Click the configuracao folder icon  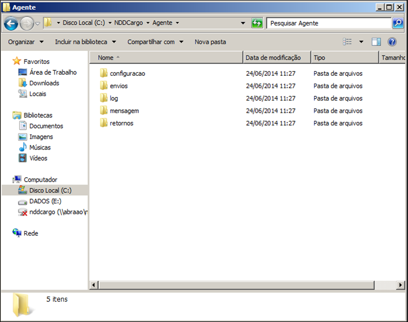coord(104,73)
